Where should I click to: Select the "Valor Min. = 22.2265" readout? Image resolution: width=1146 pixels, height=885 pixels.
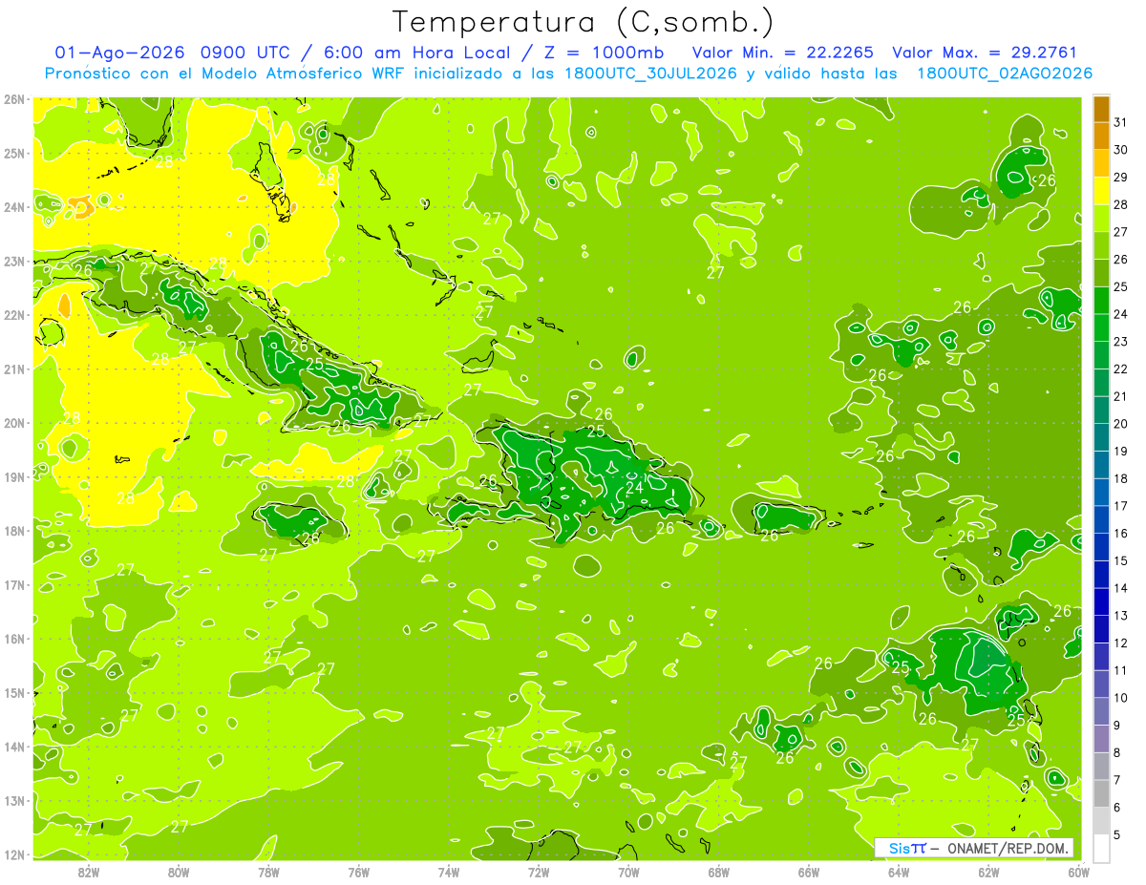[x=783, y=53]
